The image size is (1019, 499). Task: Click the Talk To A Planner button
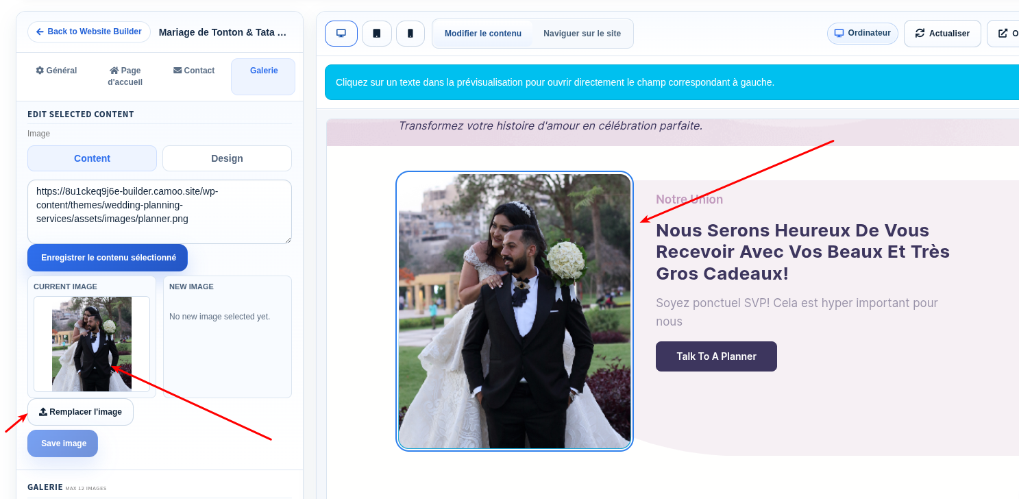point(716,356)
